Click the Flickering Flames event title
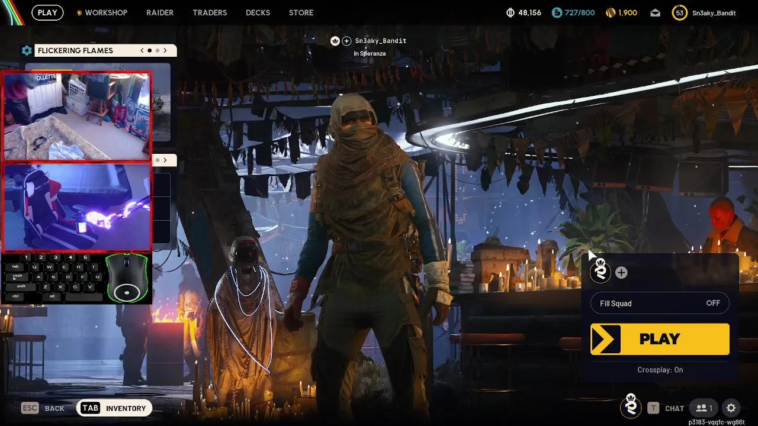Viewport: 758px width, 426px height. click(75, 50)
